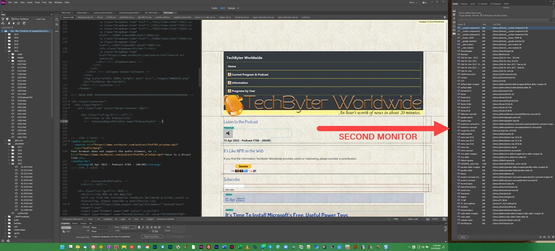The width and height of the screenshot is (555, 251).
Task: Select the __footer_TEMP library item
Action: pyautogui.click(x=467, y=38)
